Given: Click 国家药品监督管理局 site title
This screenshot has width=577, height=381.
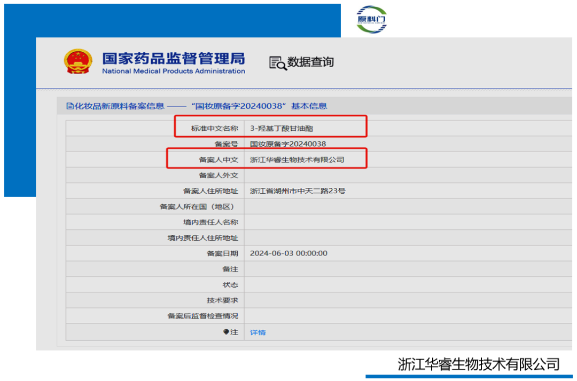Looking at the screenshot, I should (173, 58).
